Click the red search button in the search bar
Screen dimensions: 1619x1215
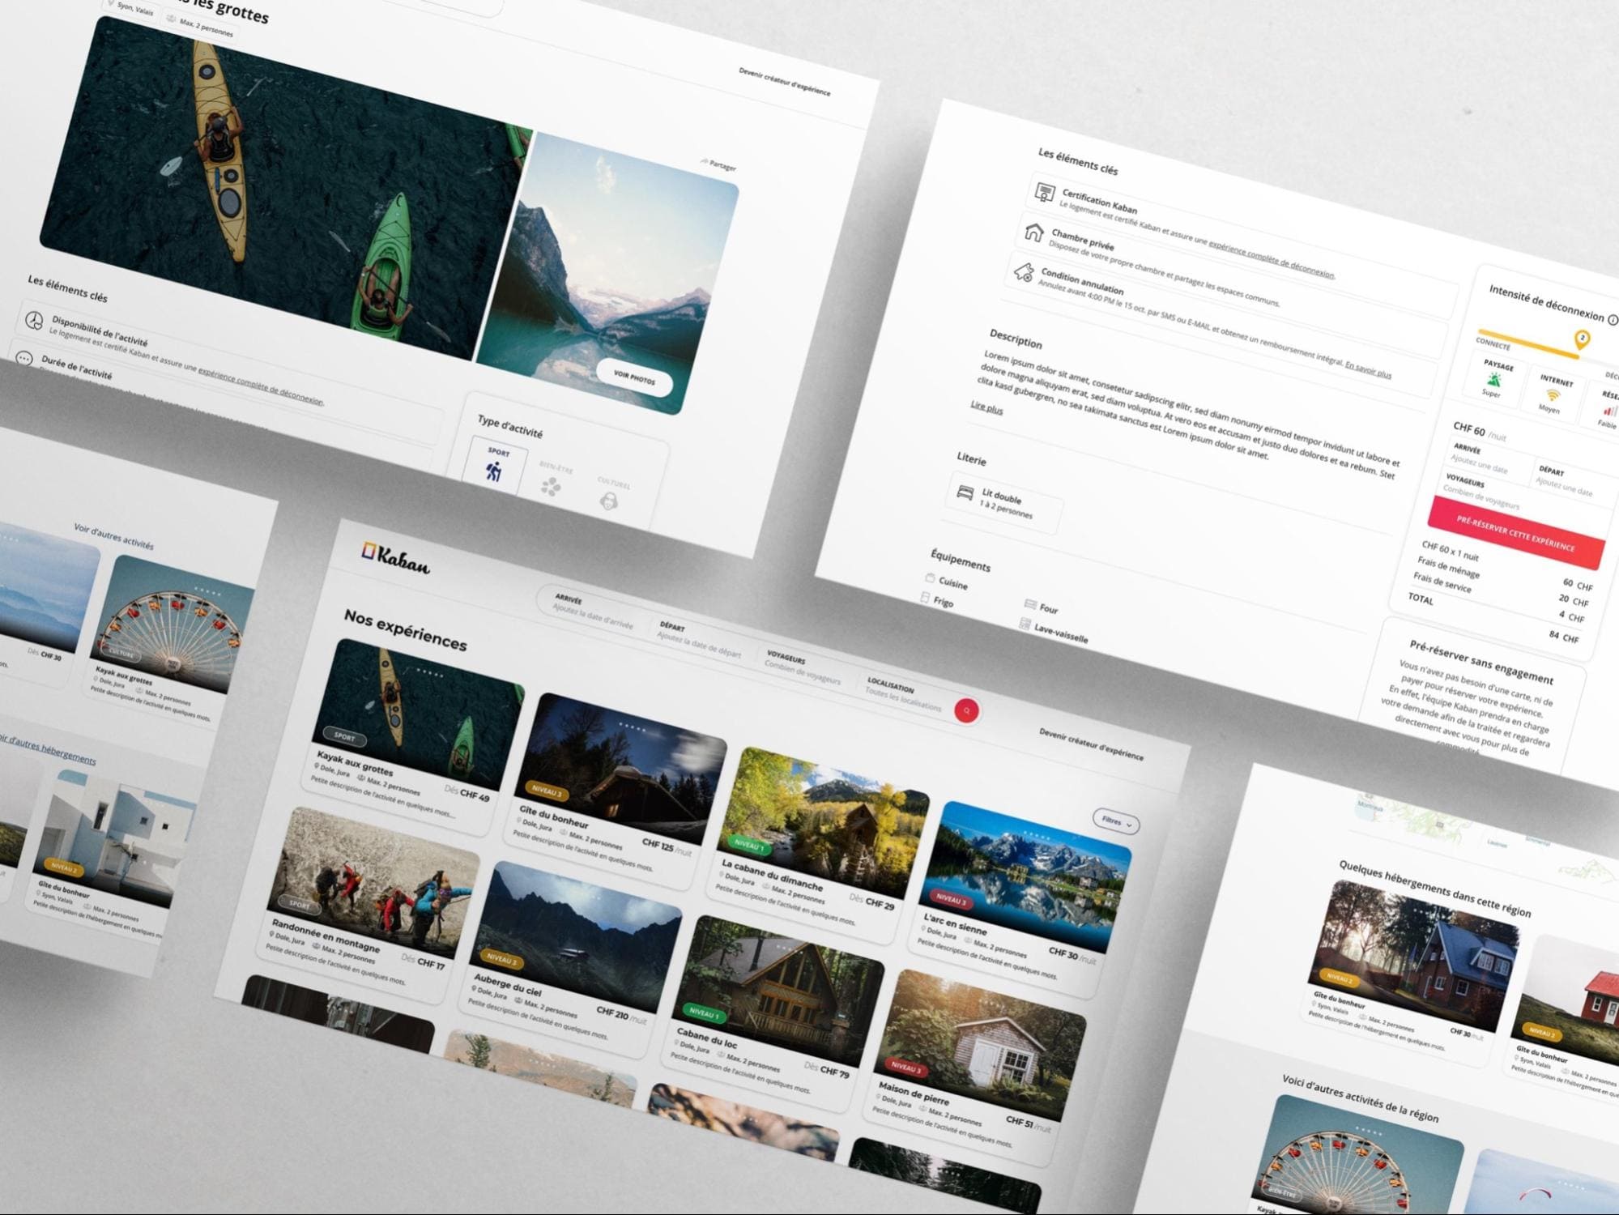click(x=966, y=710)
